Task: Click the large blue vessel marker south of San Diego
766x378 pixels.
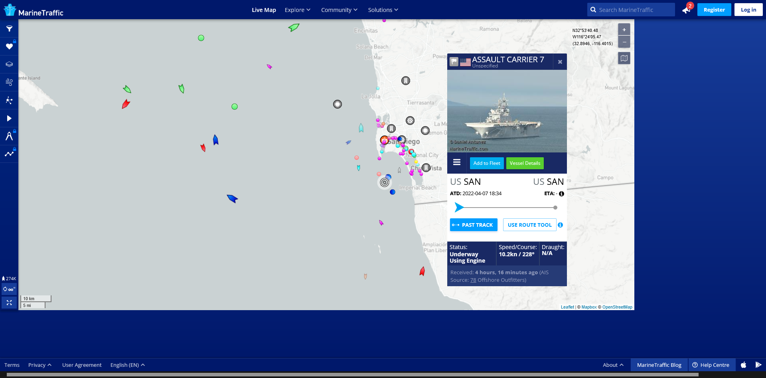Action: (232, 198)
